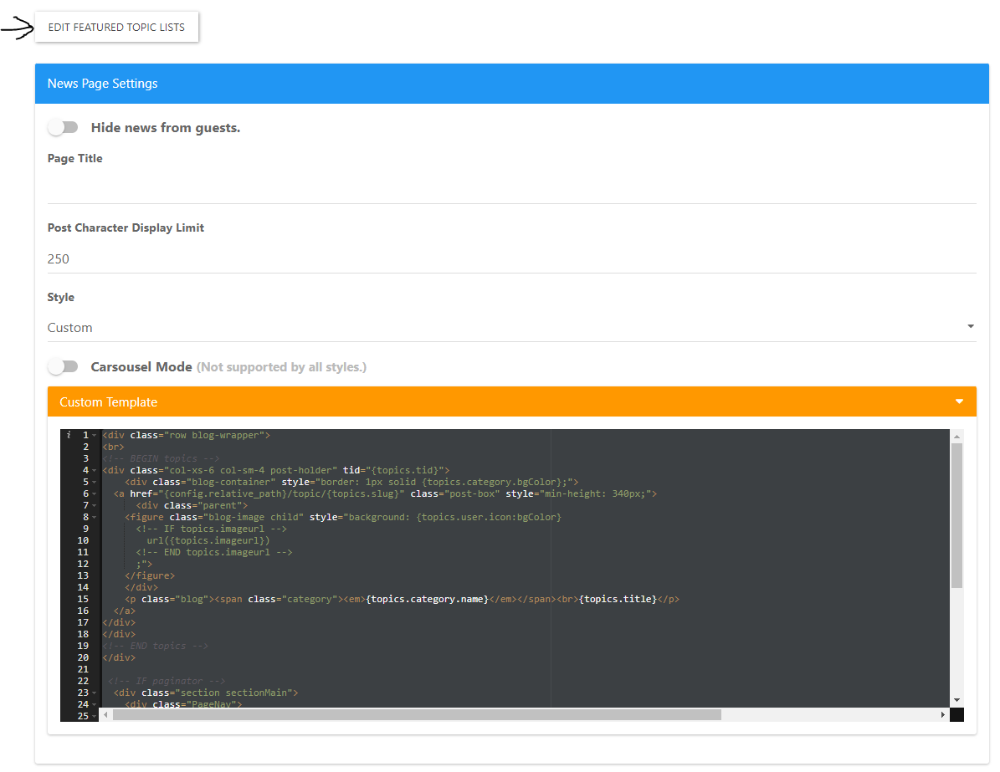Collapse the code fold at line 4
1000x772 pixels.
tap(95, 471)
